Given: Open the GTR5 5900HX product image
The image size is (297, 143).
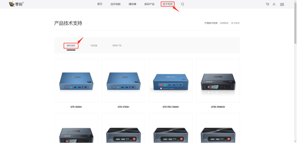Looking at the screenshot, I should [218, 81].
